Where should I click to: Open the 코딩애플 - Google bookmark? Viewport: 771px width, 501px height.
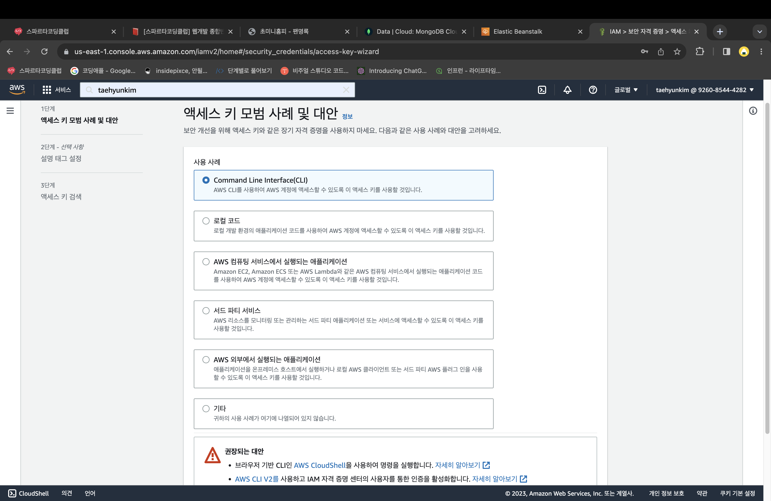103,71
